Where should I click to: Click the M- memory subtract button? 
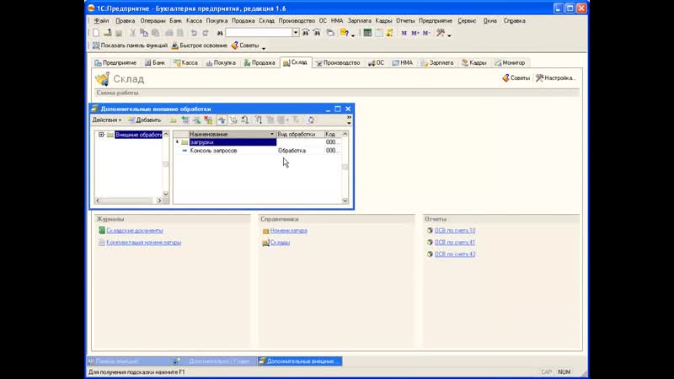pos(426,33)
